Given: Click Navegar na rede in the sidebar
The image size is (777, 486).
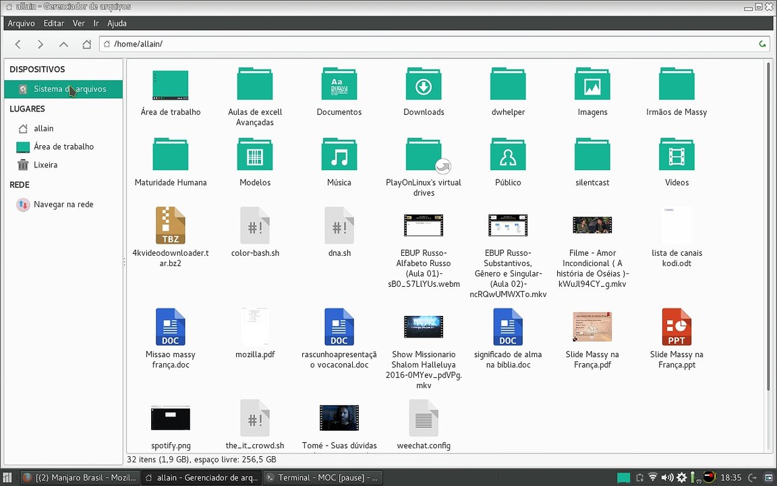Looking at the screenshot, I should [63, 205].
